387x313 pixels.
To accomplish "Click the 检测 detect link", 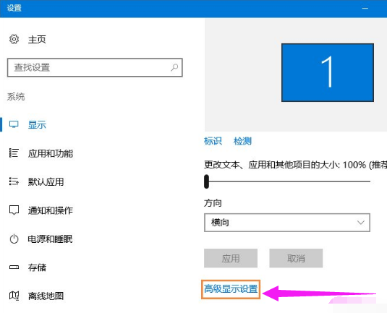I will (x=242, y=141).
